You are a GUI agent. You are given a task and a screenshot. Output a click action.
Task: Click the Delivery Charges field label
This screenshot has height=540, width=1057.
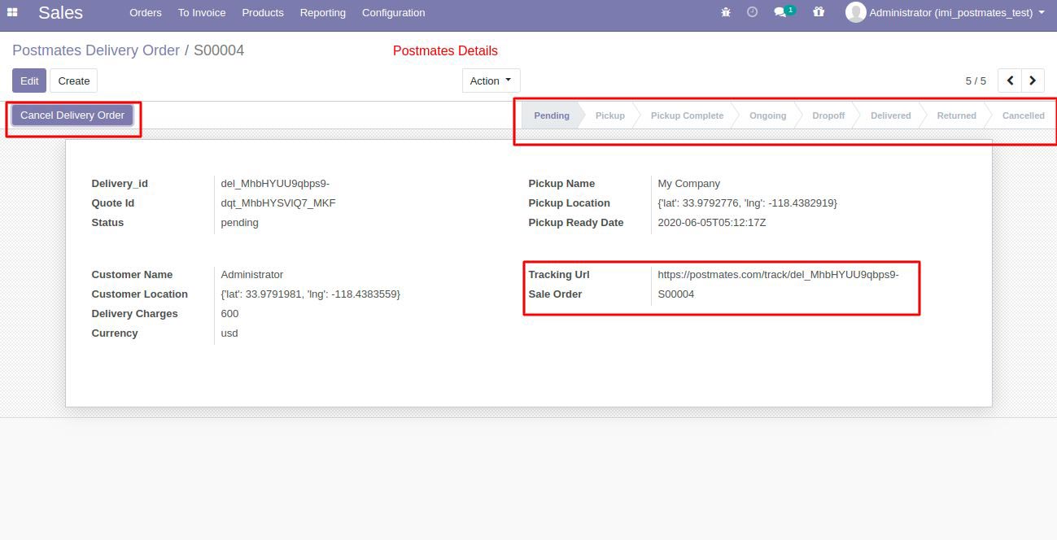134,314
